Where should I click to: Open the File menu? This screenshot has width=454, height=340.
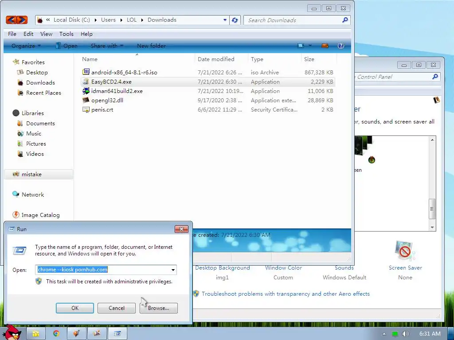[x=12, y=34]
